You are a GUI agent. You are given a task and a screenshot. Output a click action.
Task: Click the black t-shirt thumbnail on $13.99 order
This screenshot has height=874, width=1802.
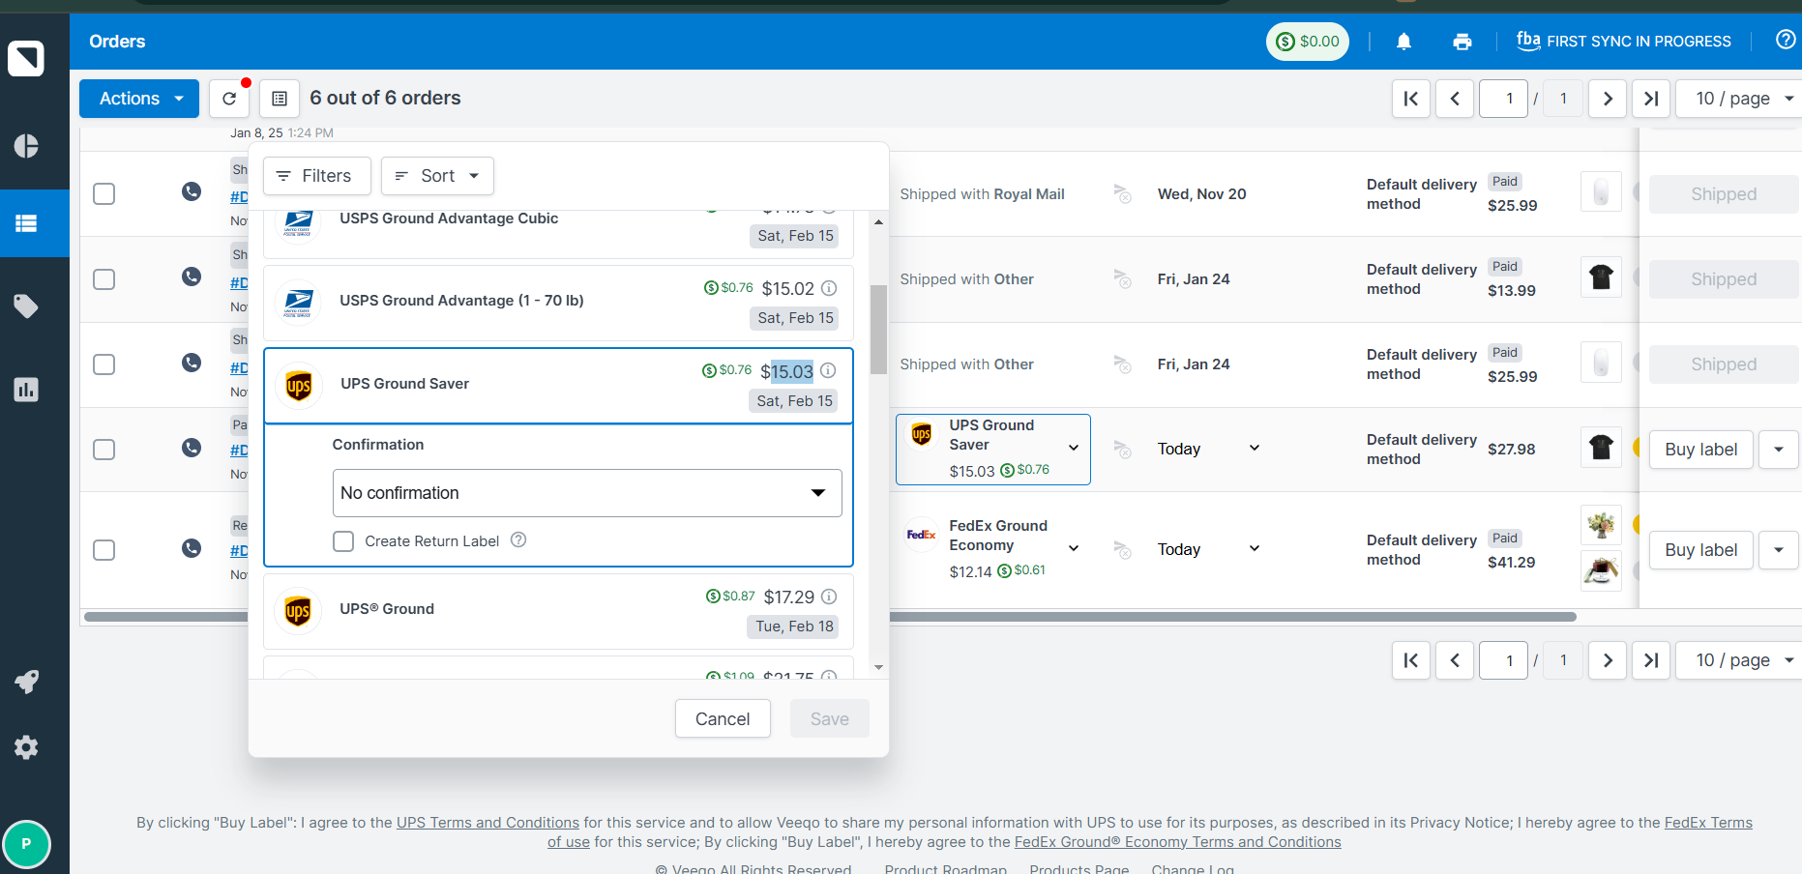click(x=1601, y=277)
